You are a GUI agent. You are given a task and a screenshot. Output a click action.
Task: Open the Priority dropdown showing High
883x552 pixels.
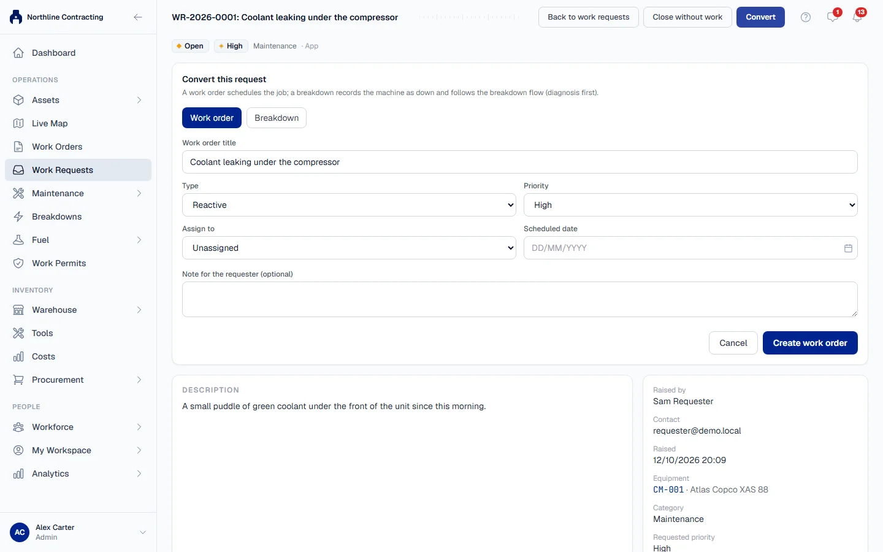click(690, 205)
